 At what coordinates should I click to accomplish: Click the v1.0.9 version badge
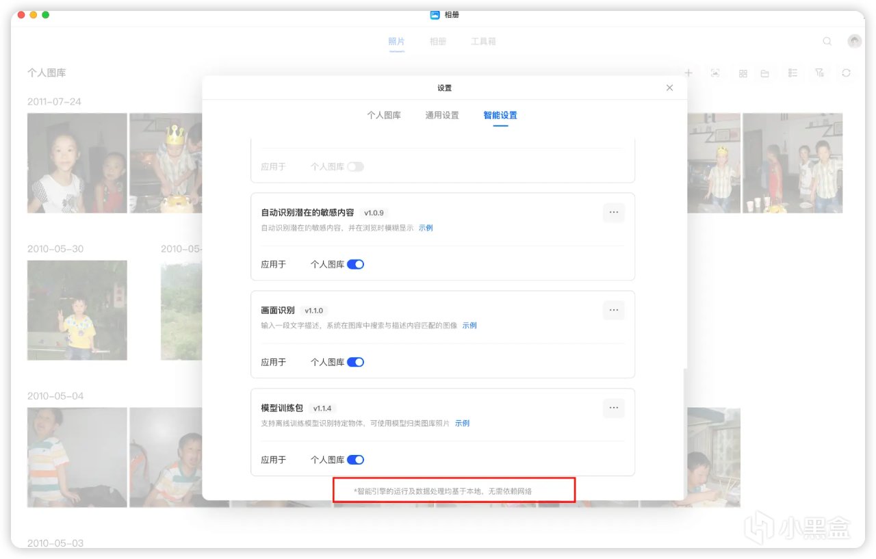pyautogui.click(x=374, y=213)
